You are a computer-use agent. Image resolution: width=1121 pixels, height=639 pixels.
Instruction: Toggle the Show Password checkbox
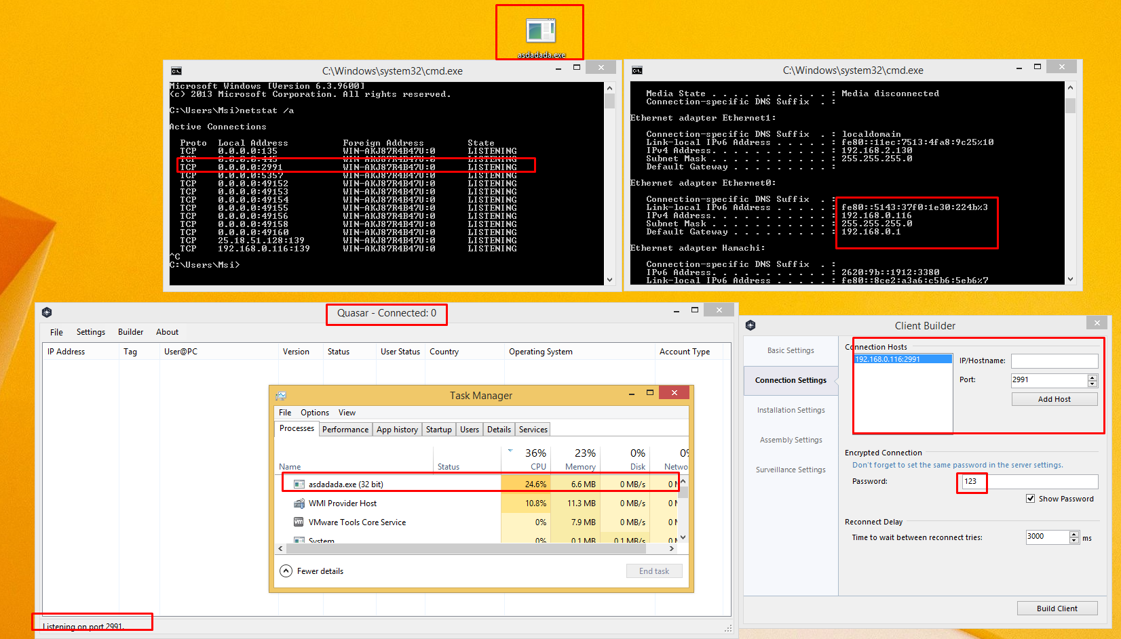[x=1031, y=499]
